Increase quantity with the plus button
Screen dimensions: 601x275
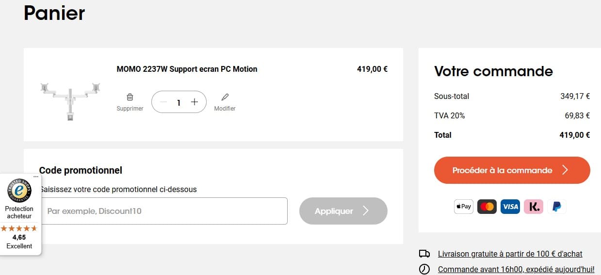pos(195,102)
